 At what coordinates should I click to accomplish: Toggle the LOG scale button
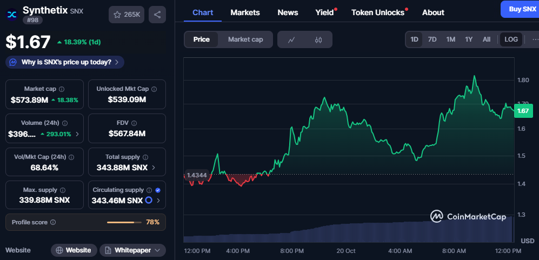coord(511,39)
